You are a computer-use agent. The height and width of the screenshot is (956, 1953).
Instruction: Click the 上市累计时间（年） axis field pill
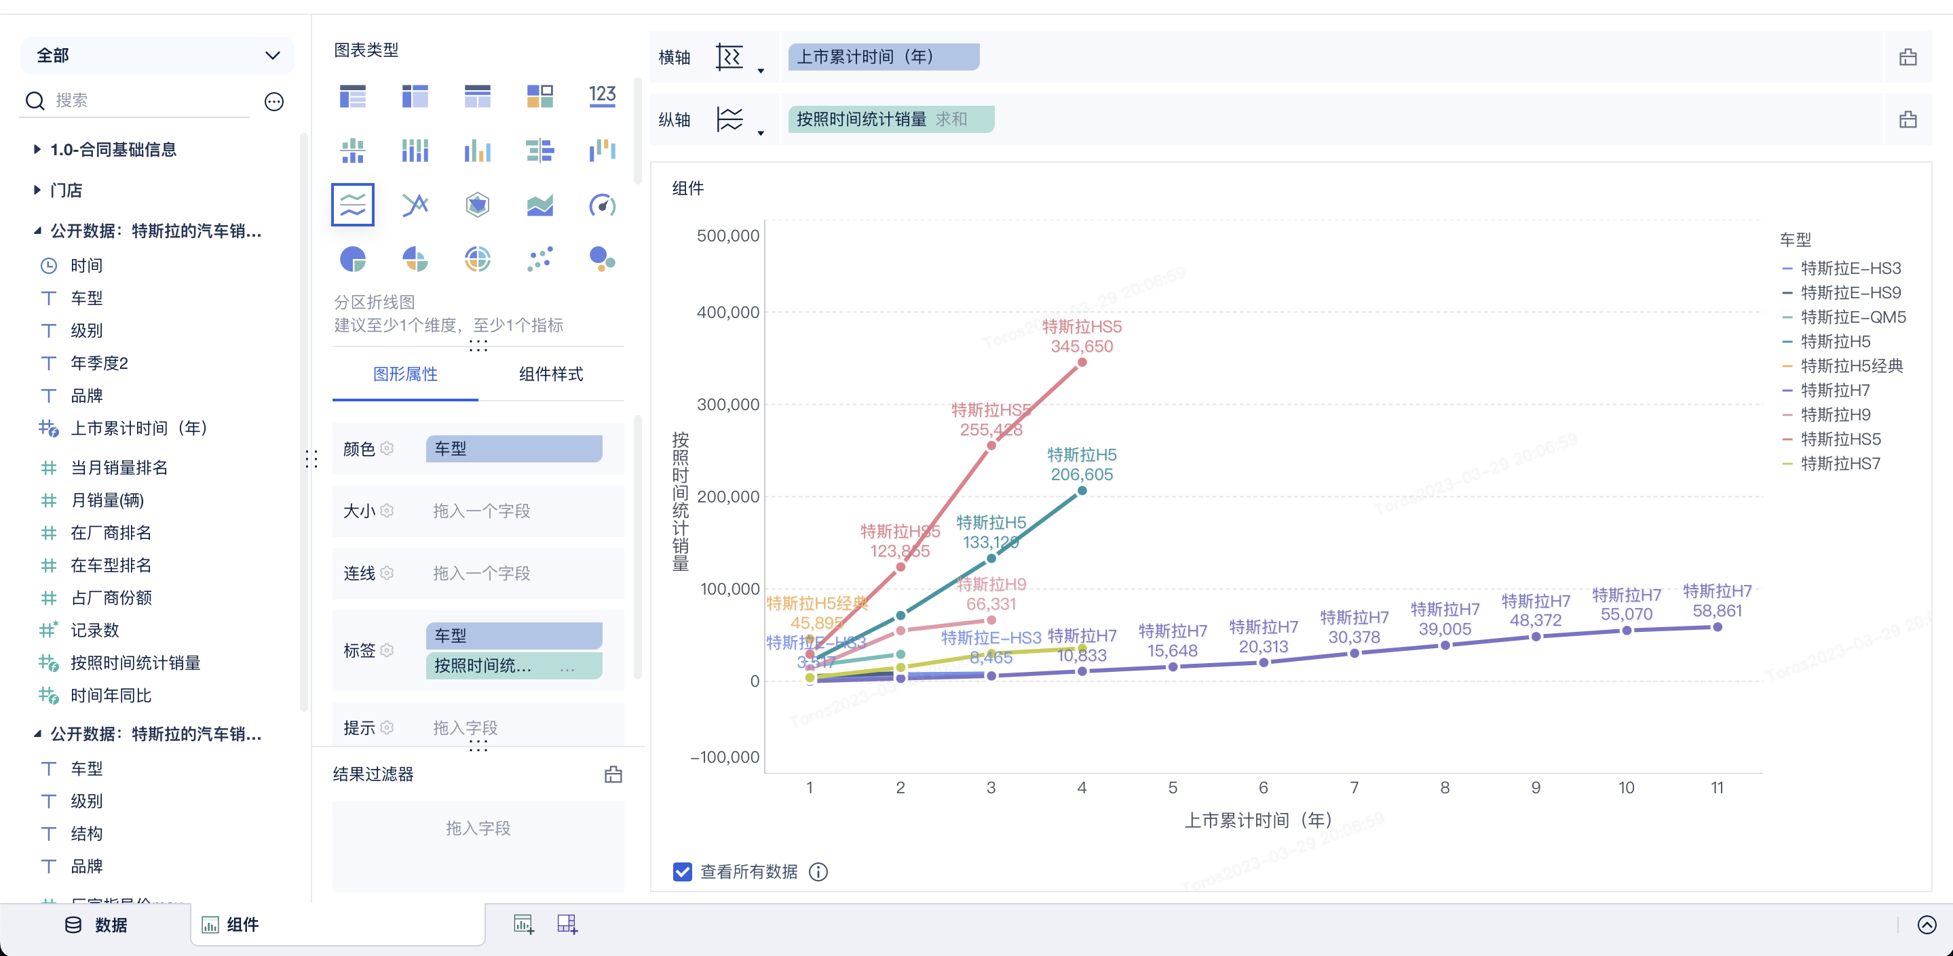coord(884,57)
